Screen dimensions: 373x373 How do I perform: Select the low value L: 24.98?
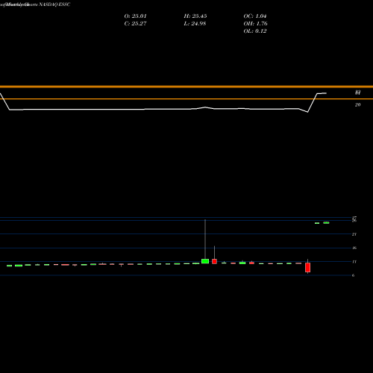tap(195, 24)
